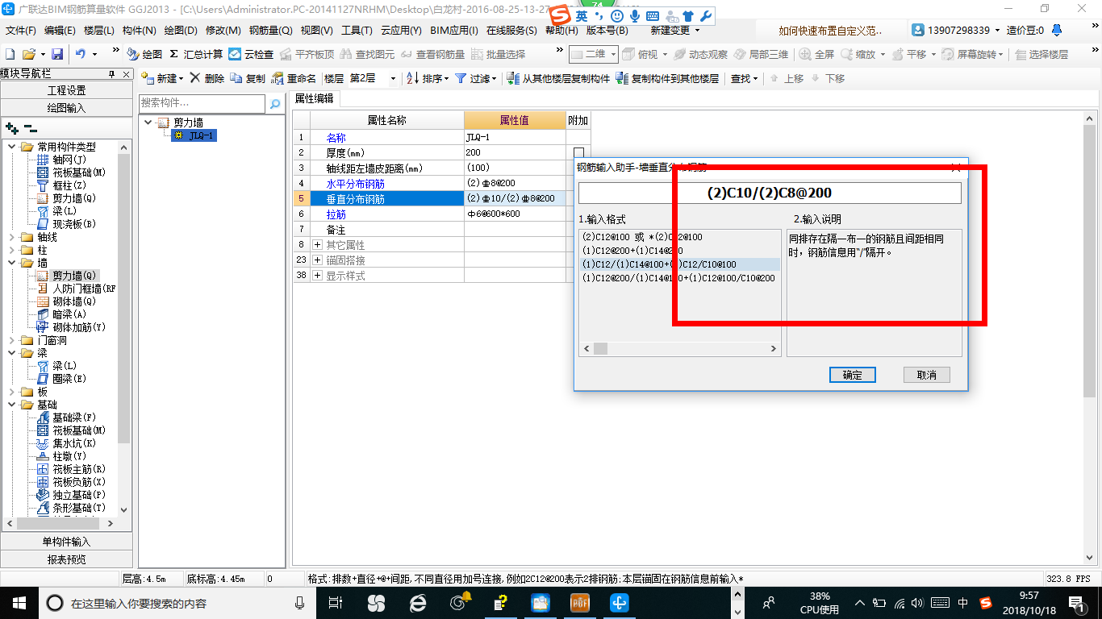1102x619 pixels.
Task: Select format (2)C12@100 in input format list
Action: click(x=642, y=237)
